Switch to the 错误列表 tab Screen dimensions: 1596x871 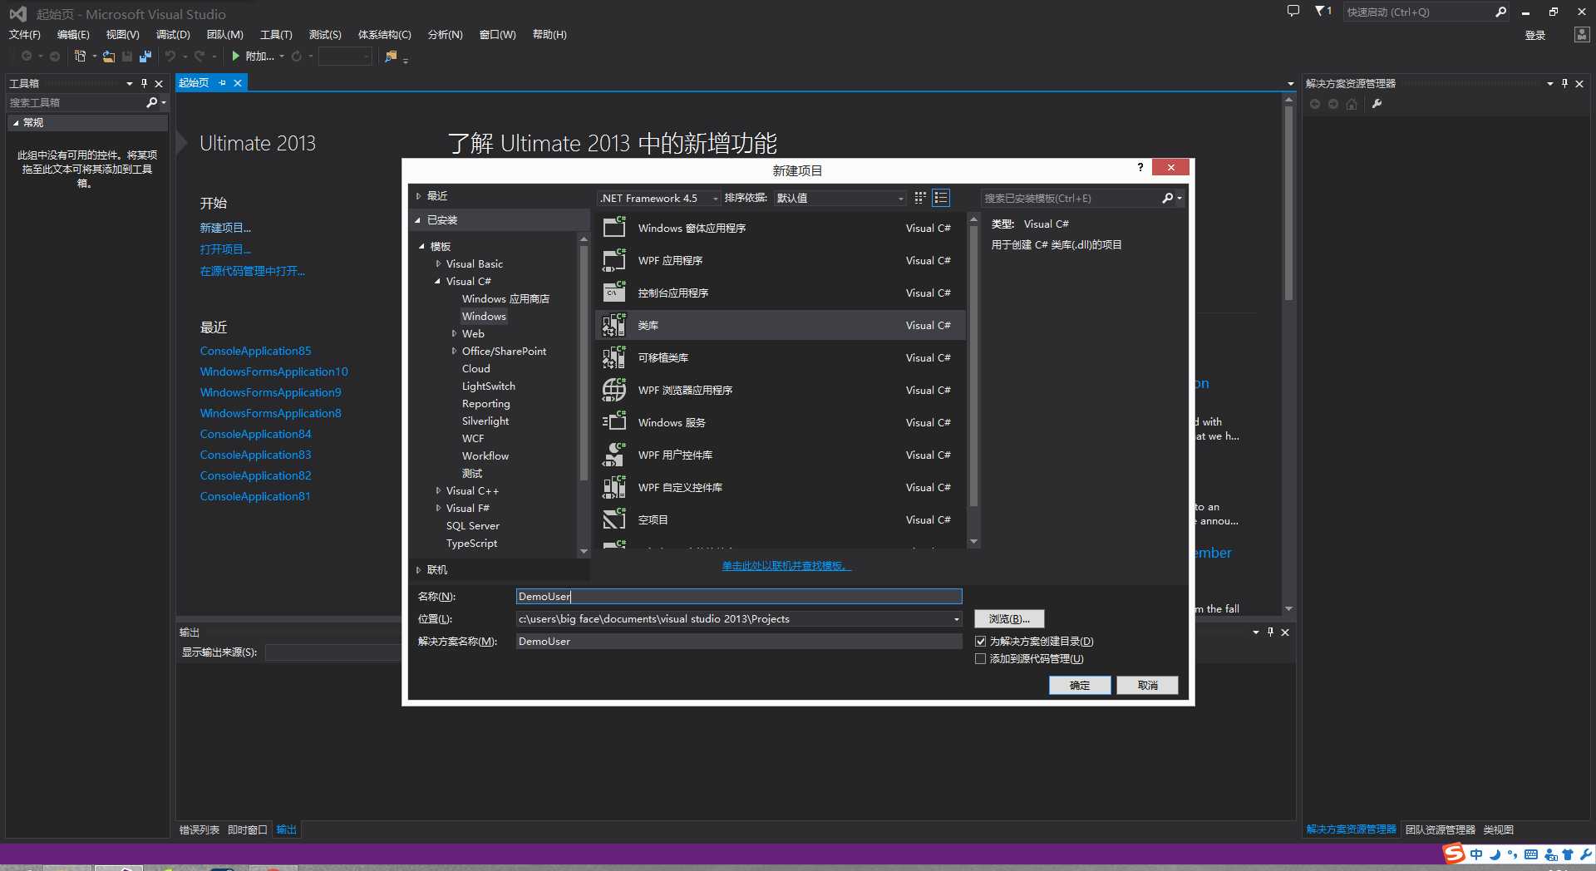pyautogui.click(x=199, y=829)
